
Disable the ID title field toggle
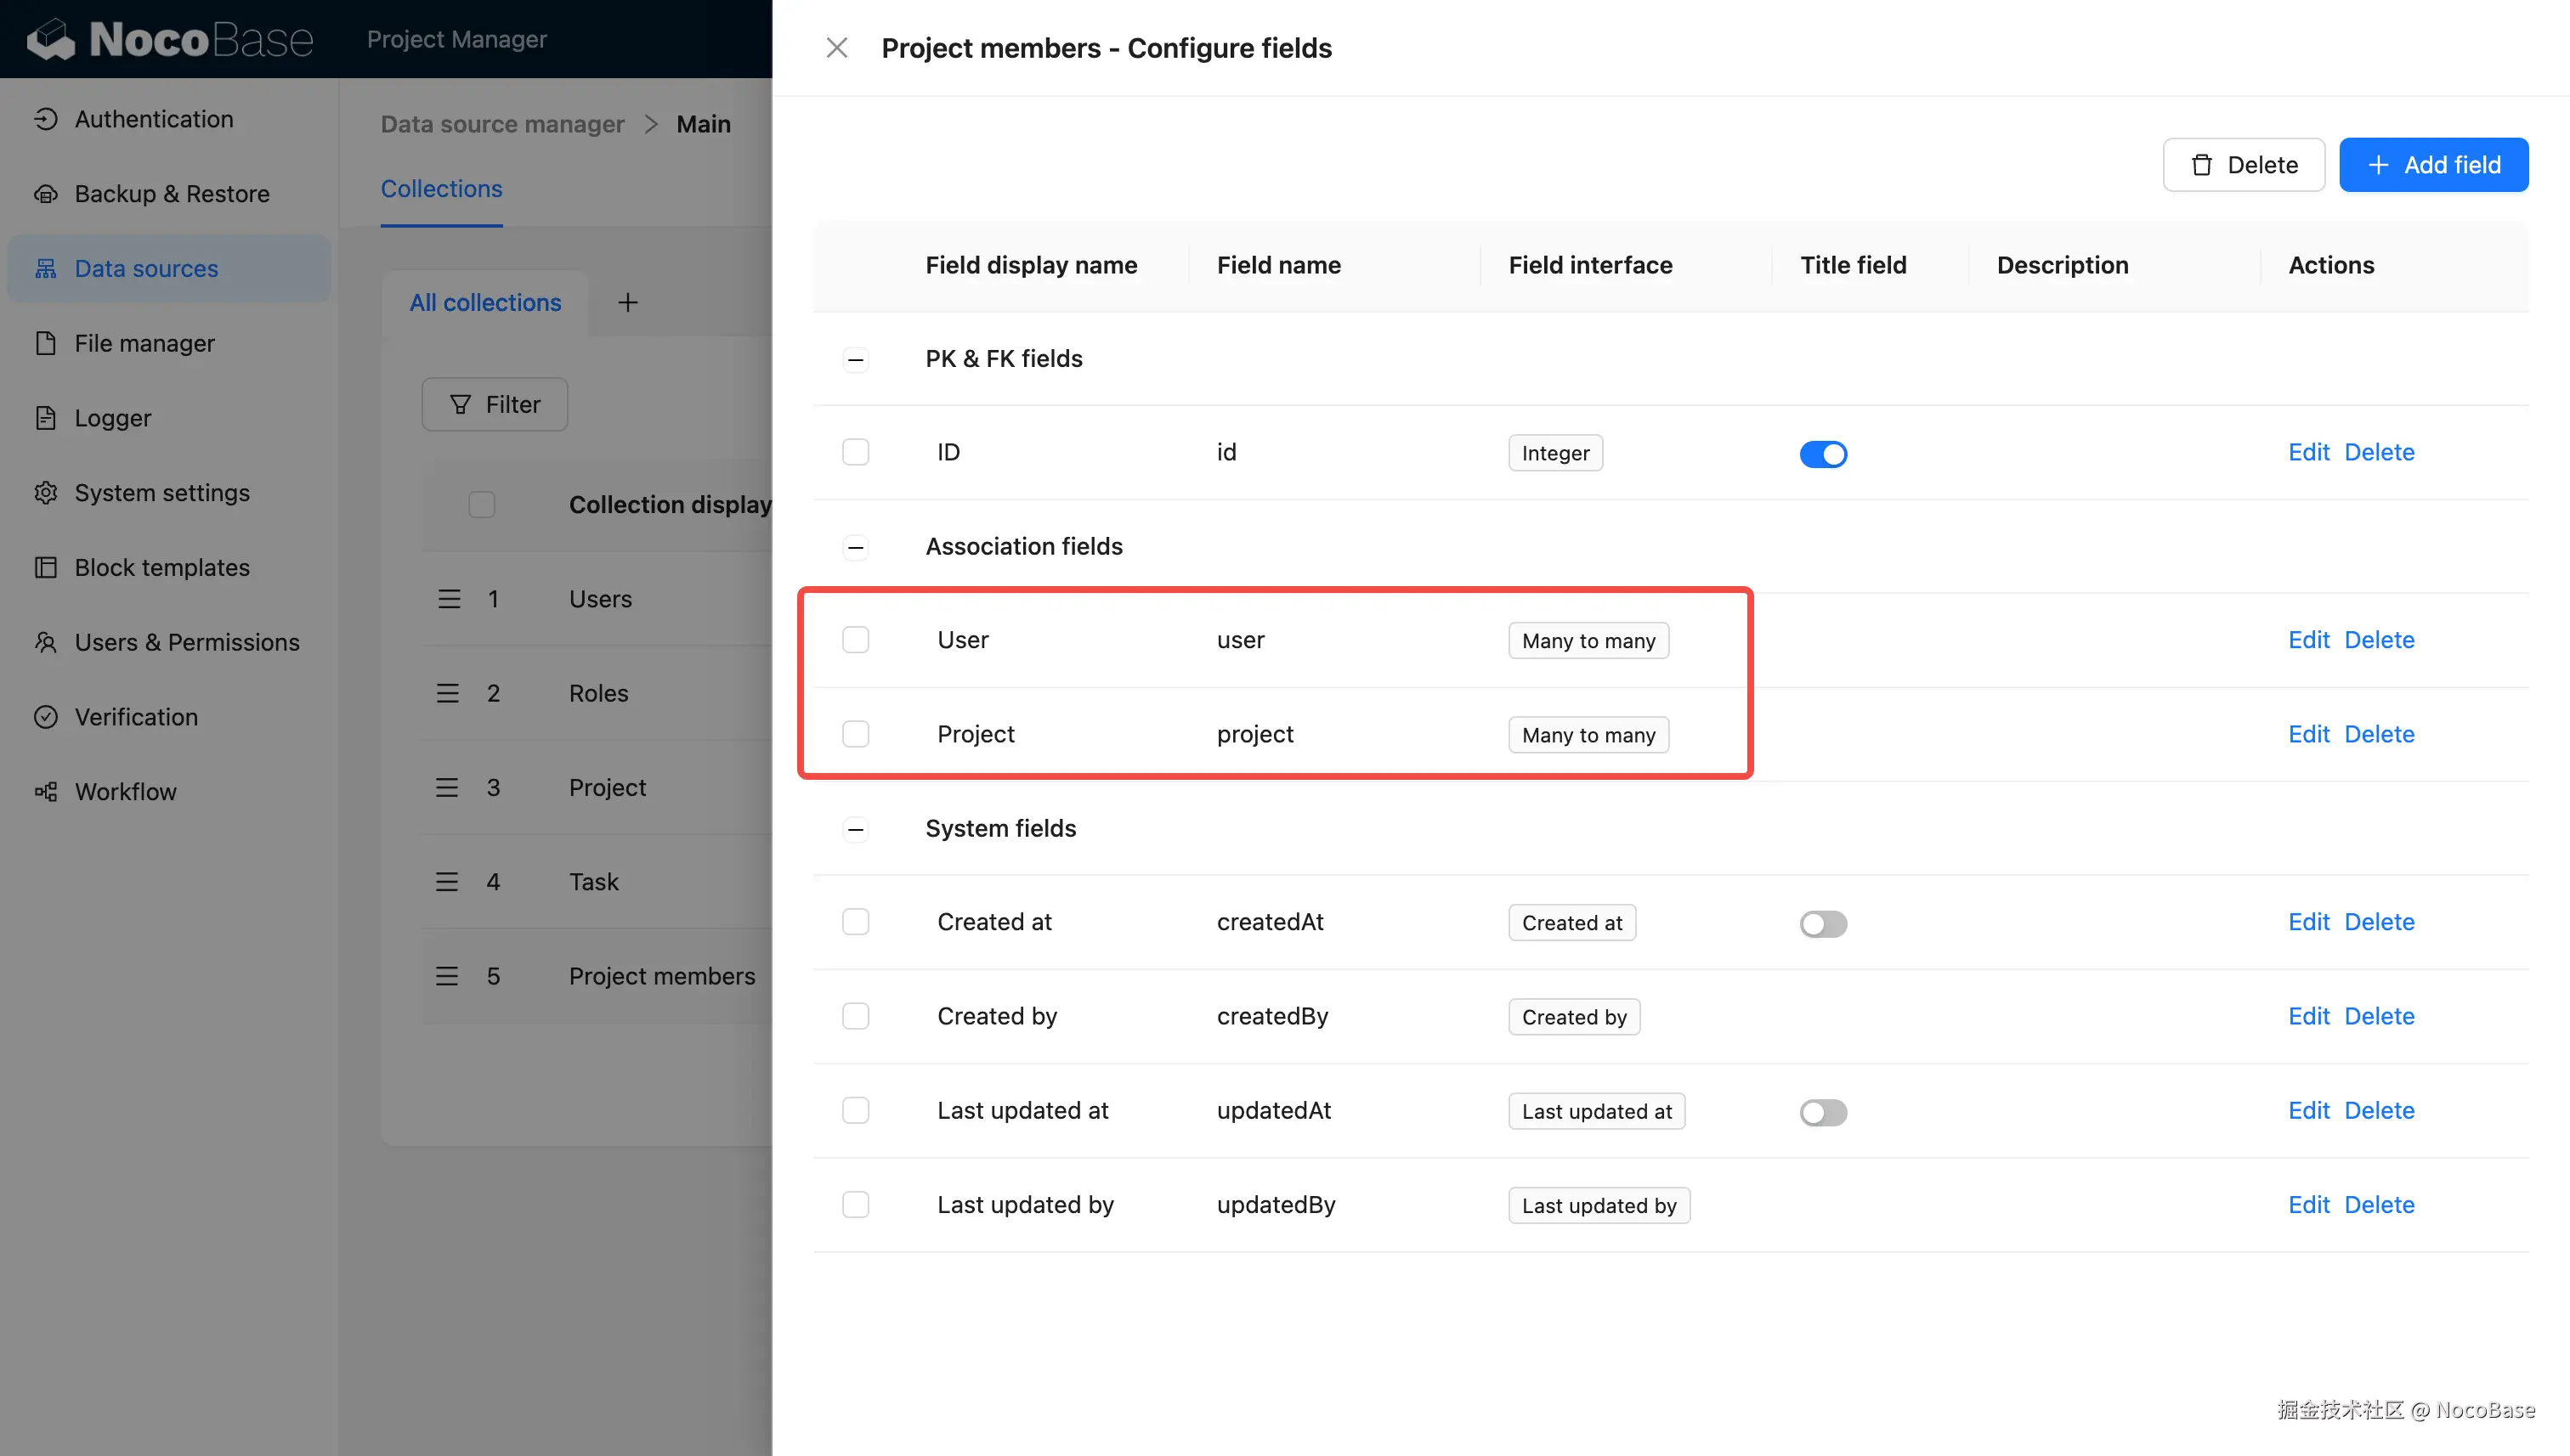point(1823,454)
